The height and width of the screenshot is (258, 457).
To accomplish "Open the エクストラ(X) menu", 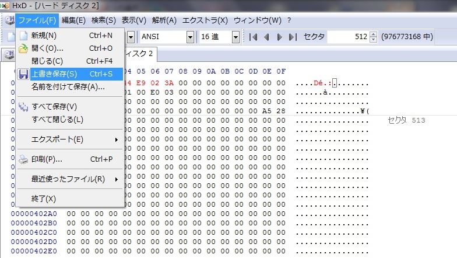I will (x=205, y=20).
